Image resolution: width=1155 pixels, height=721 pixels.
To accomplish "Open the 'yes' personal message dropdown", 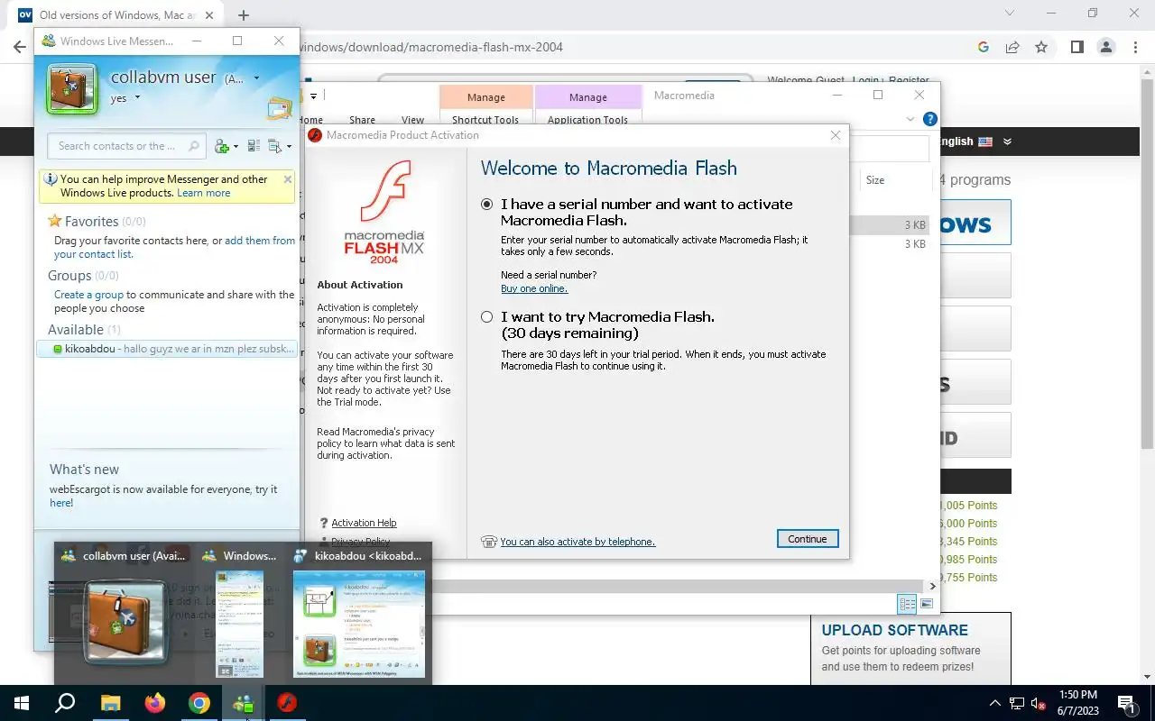I will tap(137, 98).
